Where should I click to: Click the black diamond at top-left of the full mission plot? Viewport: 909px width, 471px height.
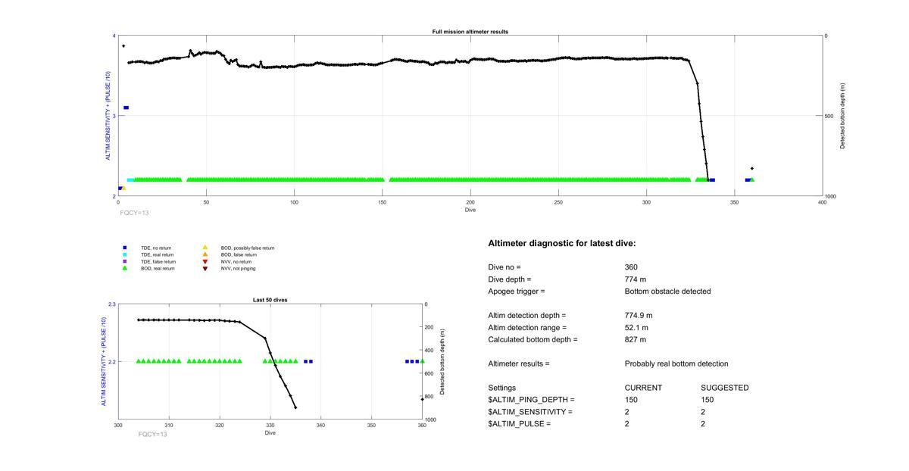click(123, 46)
